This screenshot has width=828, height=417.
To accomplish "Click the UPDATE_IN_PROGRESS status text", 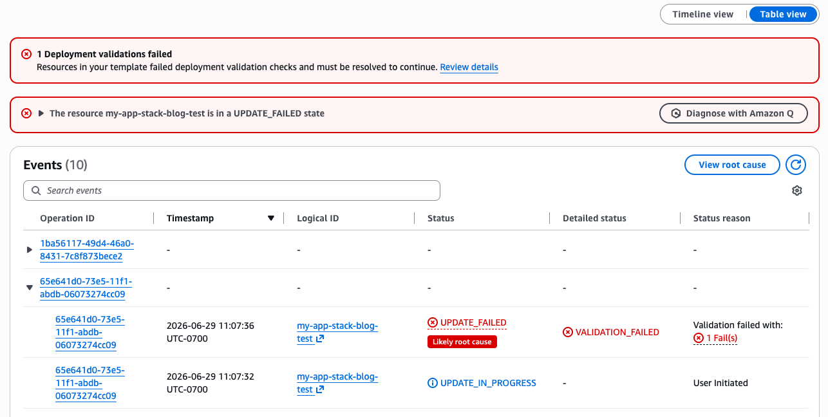I will click(488, 383).
